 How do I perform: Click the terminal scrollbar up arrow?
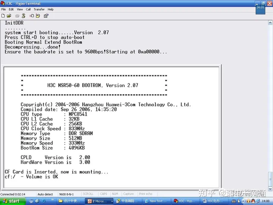point(270,23)
